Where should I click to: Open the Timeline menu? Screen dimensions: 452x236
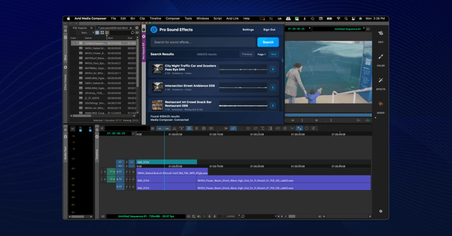(x=155, y=19)
